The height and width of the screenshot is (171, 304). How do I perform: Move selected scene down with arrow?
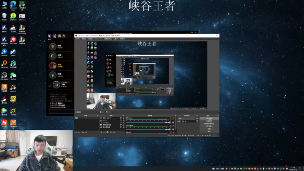86,132
